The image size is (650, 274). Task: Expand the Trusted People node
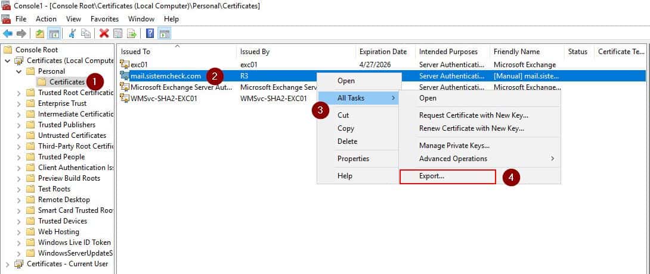(x=18, y=157)
